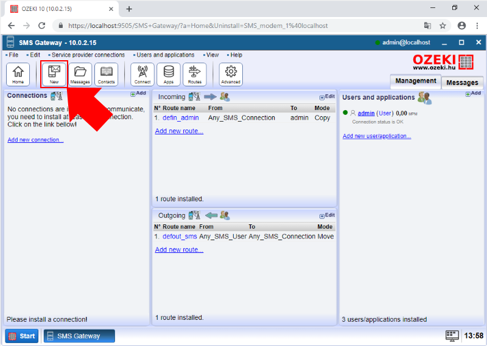Open the File menu
Screen dimensions: 487x346
(12, 55)
